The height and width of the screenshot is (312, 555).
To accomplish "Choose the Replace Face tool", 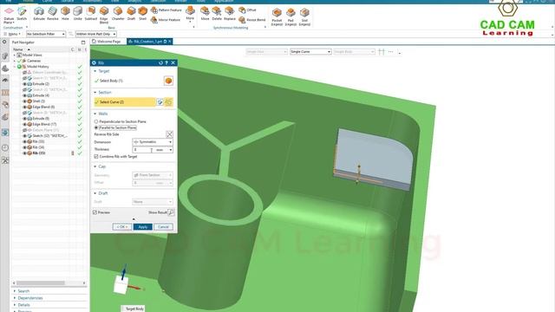I will point(230,14).
